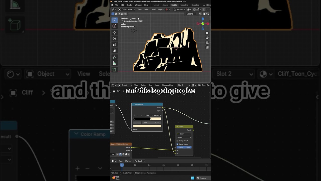The height and width of the screenshot is (181, 321).
Task: Uncheck the Clamp Factor checkbox
Action: (178, 144)
